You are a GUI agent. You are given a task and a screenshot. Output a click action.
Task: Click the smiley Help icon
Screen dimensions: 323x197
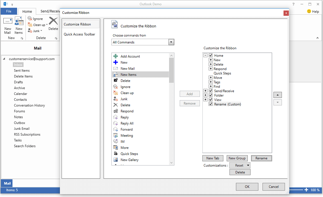pos(309,12)
